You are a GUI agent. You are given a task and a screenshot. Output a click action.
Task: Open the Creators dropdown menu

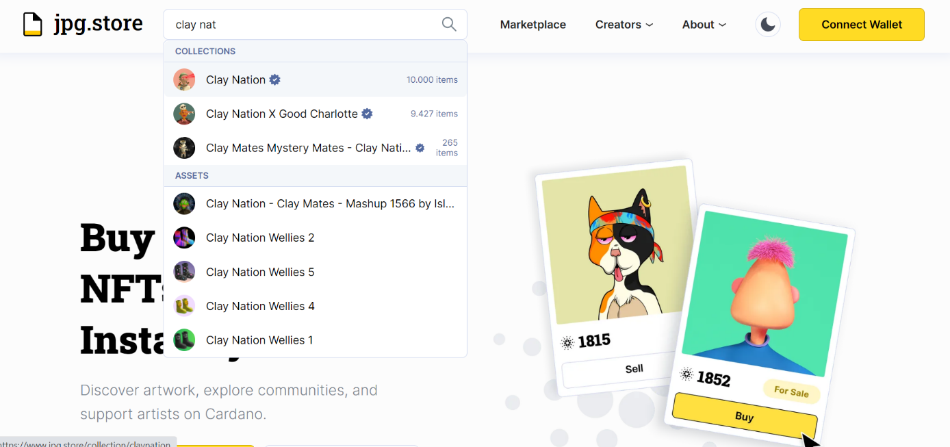tap(624, 25)
